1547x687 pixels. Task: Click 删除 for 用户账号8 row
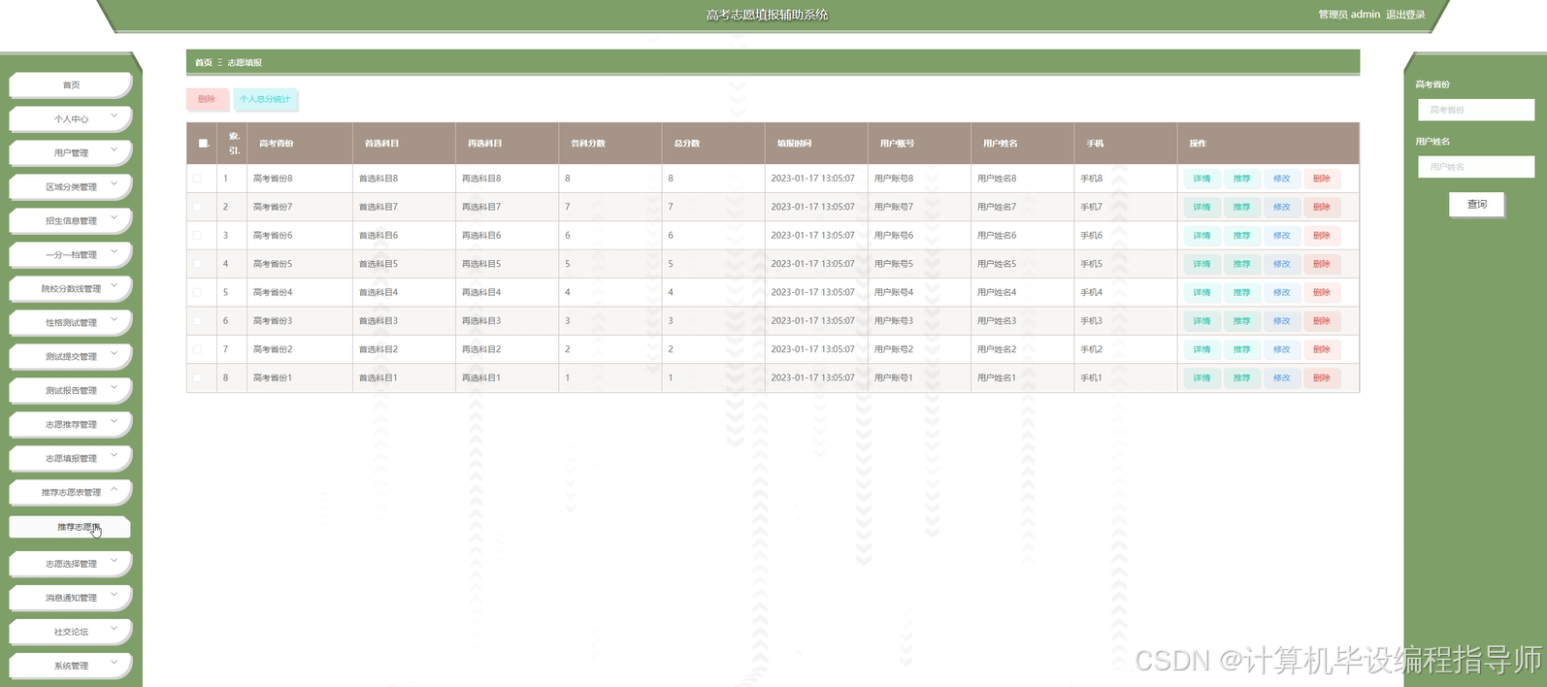[x=1321, y=179]
